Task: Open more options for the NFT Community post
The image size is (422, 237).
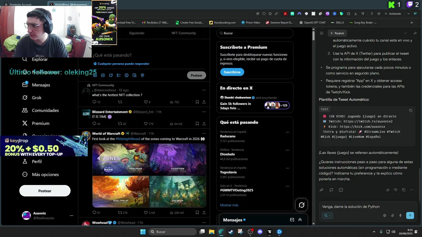Action: tap(204, 90)
